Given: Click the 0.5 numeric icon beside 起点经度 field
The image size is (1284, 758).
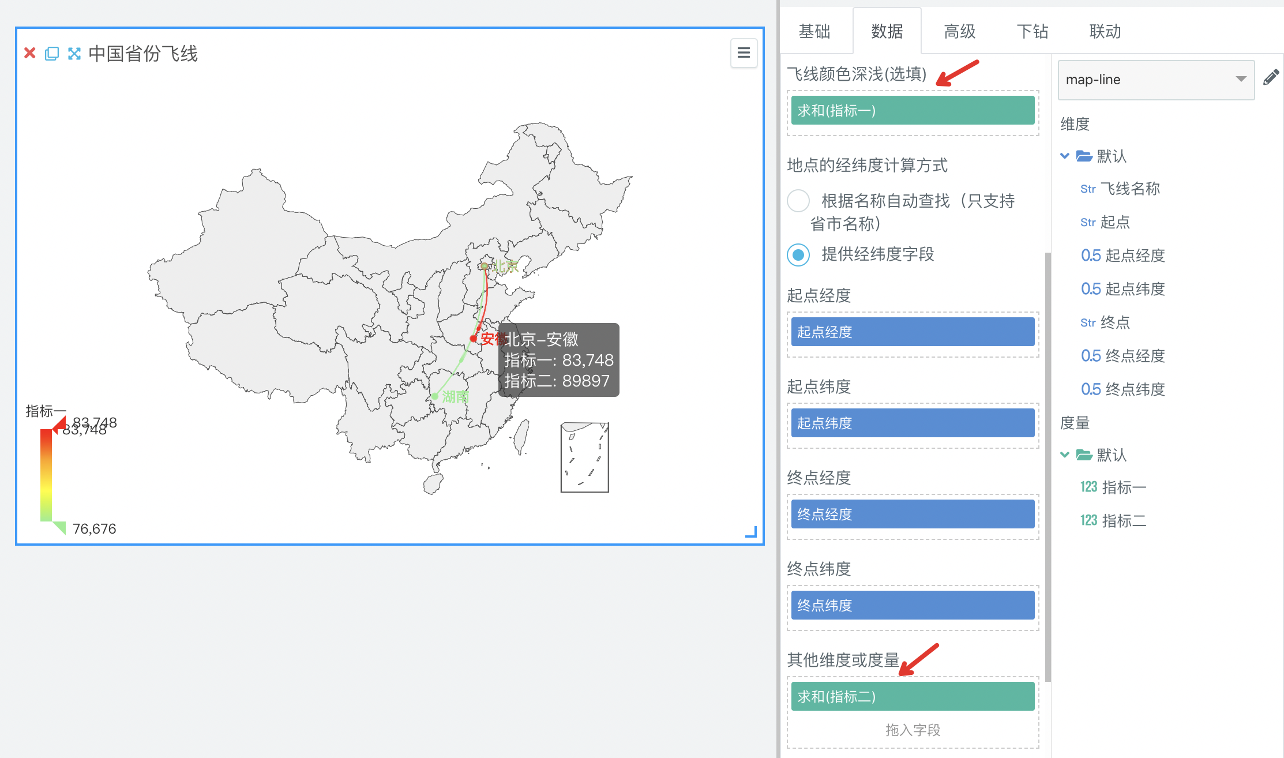Looking at the screenshot, I should coord(1091,256).
